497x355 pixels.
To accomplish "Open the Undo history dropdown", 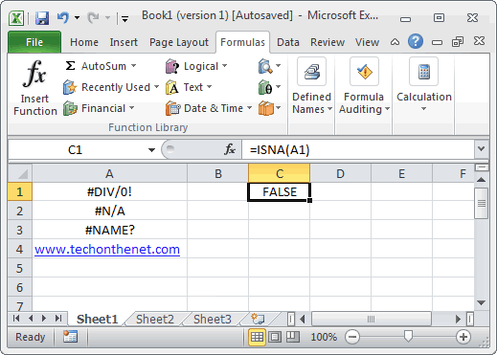I will pyautogui.click(x=77, y=18).
